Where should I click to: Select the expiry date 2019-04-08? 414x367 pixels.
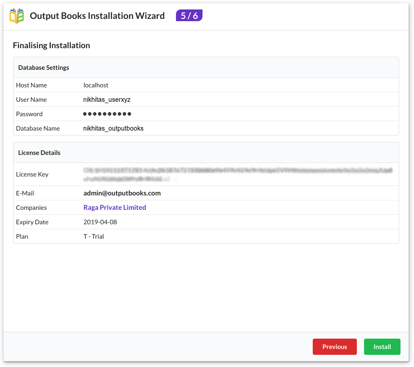100,222
